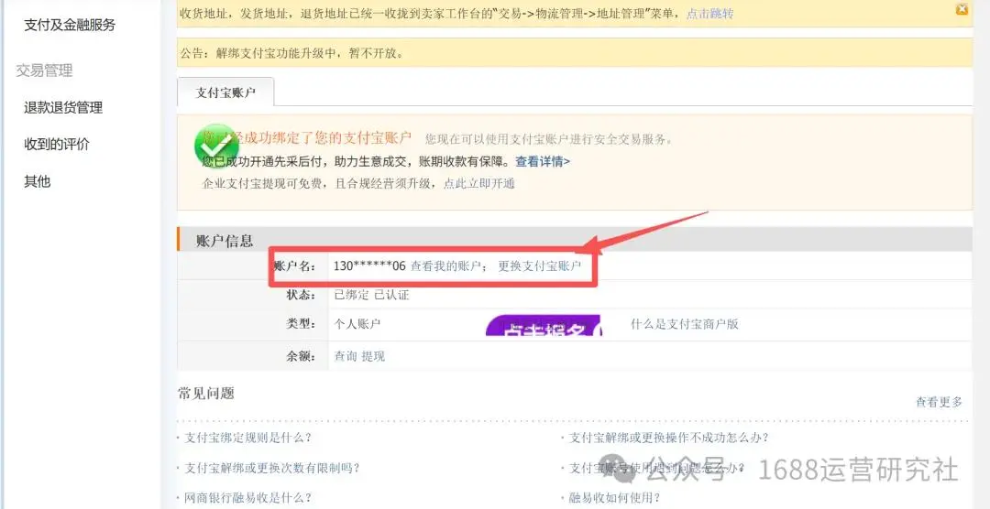Open FAQ 支付宝绑定规则是什么?
The width and height of the screenshot is (990, 509).
click(247, 437)
